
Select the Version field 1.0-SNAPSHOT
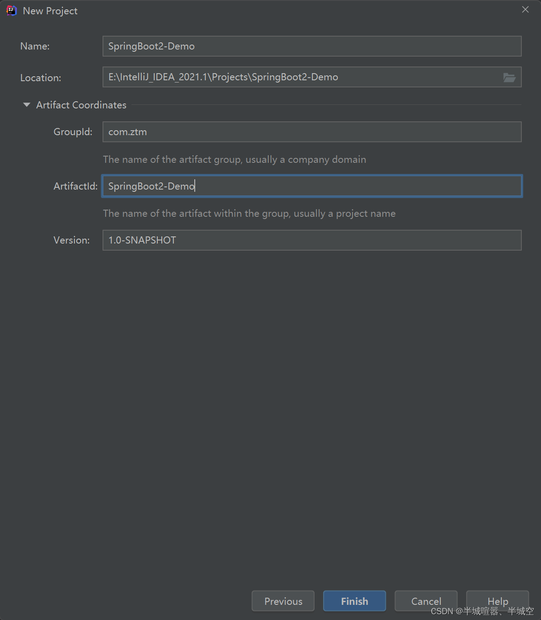pyautogui.click(x=312, y=240)
